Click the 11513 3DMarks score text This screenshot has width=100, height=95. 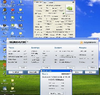pos(56,80)
